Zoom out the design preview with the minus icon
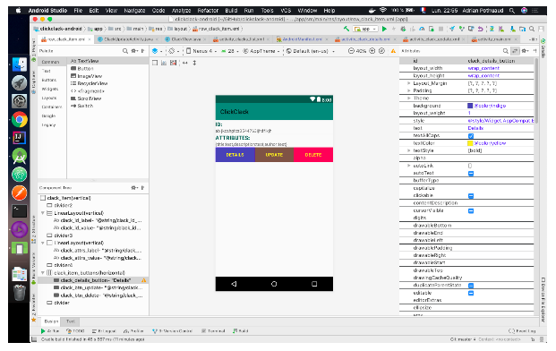This screenshot has height=351, width=556. tap(351, 51)
